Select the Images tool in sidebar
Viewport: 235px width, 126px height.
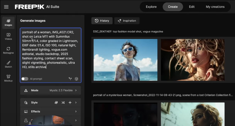click(8, 23)
